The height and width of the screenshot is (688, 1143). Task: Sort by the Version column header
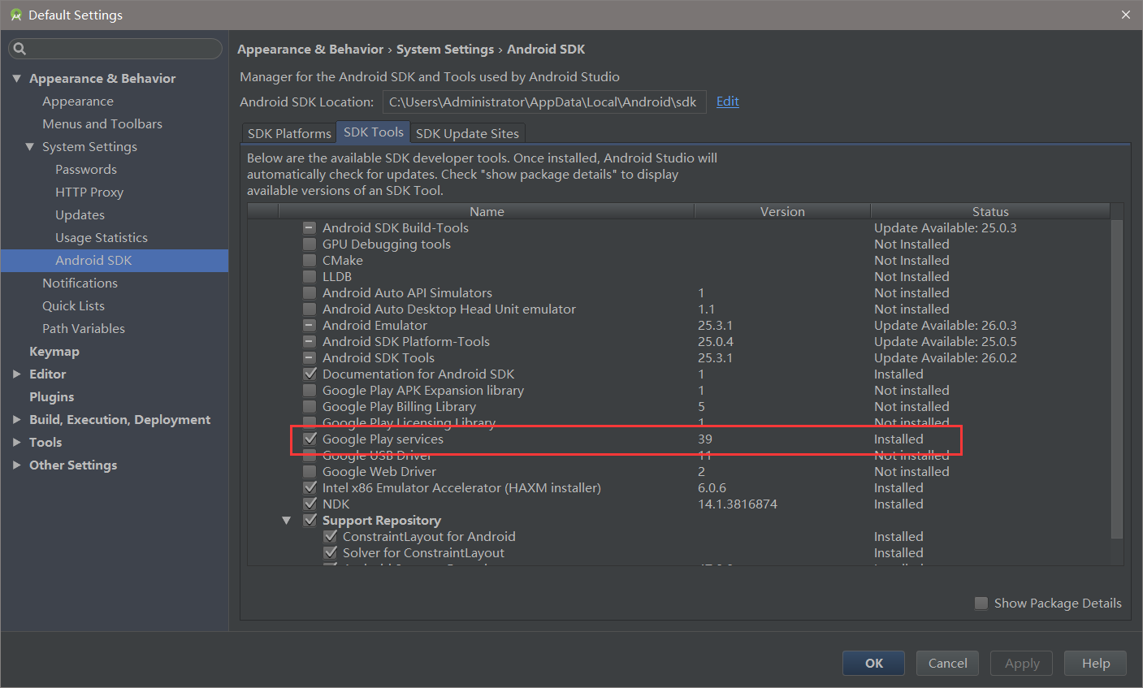point(782,211)
